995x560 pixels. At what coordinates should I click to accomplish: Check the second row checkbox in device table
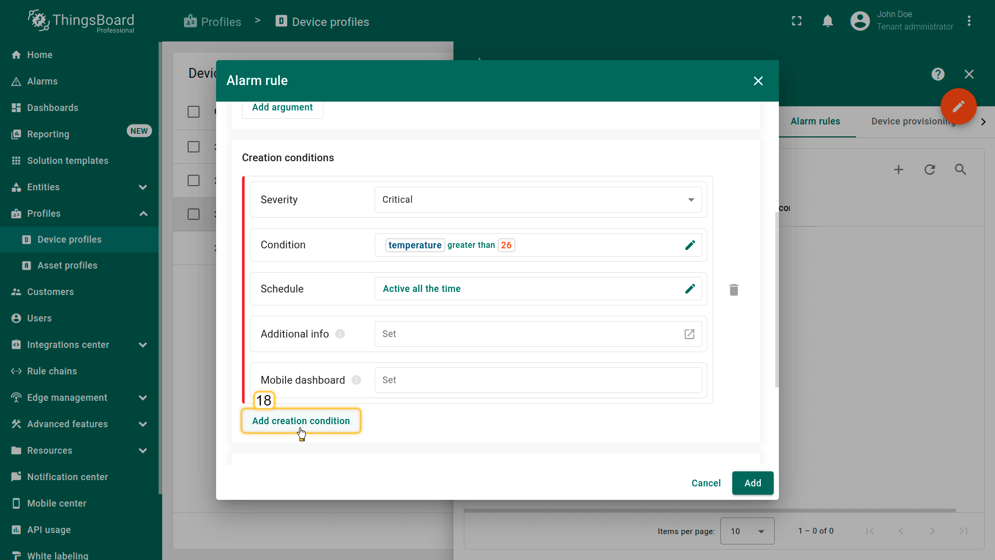(193, 147)
